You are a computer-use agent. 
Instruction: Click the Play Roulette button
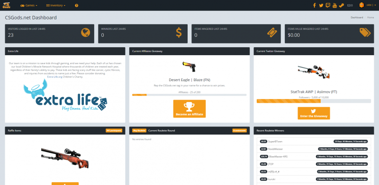(139, 130)
